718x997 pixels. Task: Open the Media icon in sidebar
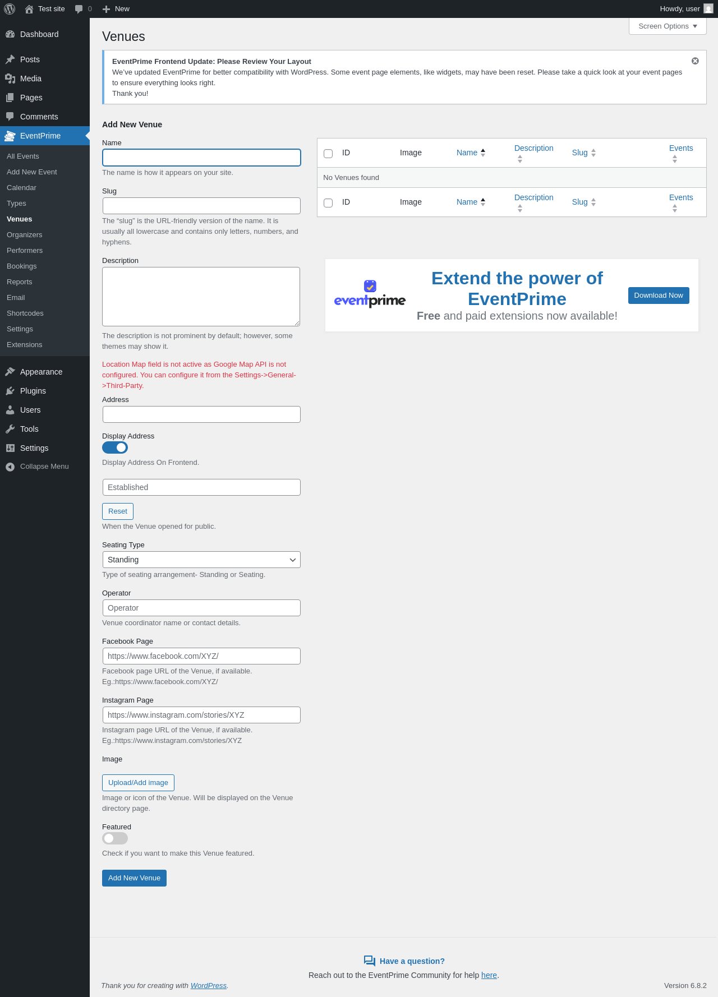point(10,79)
